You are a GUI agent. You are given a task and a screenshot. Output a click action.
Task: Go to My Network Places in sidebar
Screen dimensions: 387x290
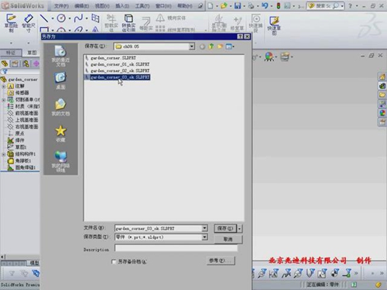click(x=60, y=162)
